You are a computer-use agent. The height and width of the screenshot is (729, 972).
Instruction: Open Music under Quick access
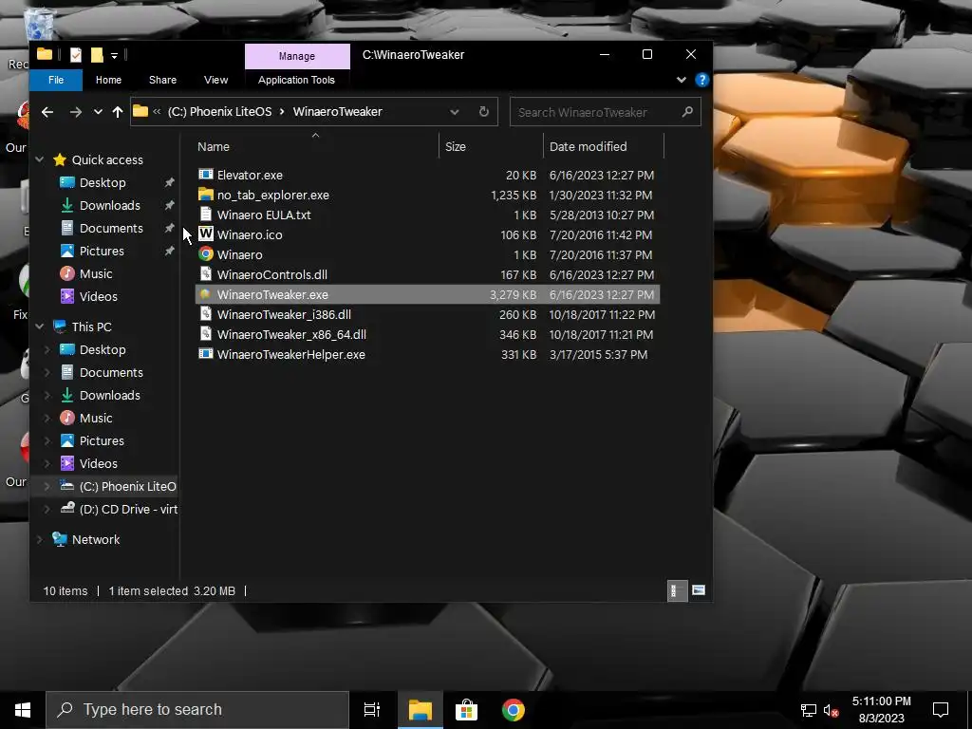[96, 273]
